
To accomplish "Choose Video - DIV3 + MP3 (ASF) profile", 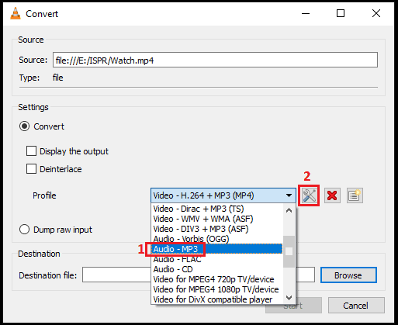I will [x=216, y=229].
